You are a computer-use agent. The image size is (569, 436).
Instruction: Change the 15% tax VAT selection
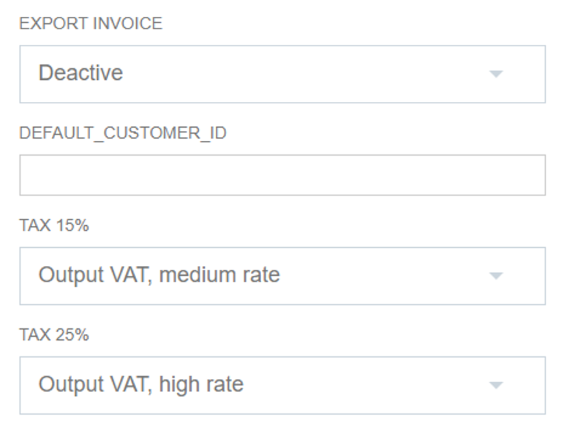coord(282,276)
